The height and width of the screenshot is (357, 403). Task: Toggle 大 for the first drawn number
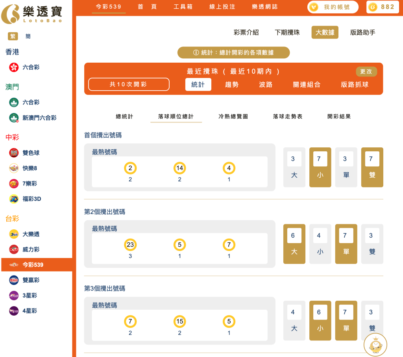294,167
